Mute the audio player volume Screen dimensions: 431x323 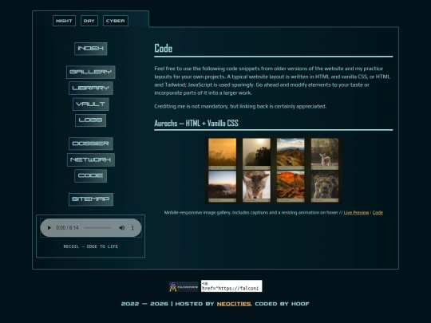(x=122, y=227)
